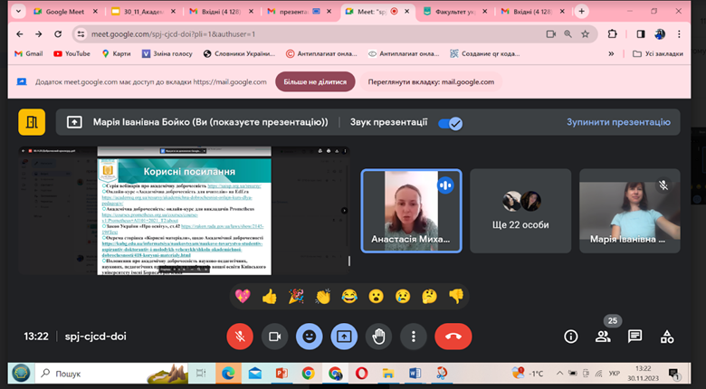
Task: Show the participants list
Action: [x=603, y=337]
